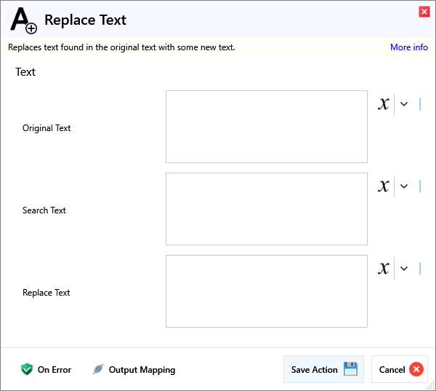Insert a variable into Search Text
The image size is (436, 391).
pos(384,186)
